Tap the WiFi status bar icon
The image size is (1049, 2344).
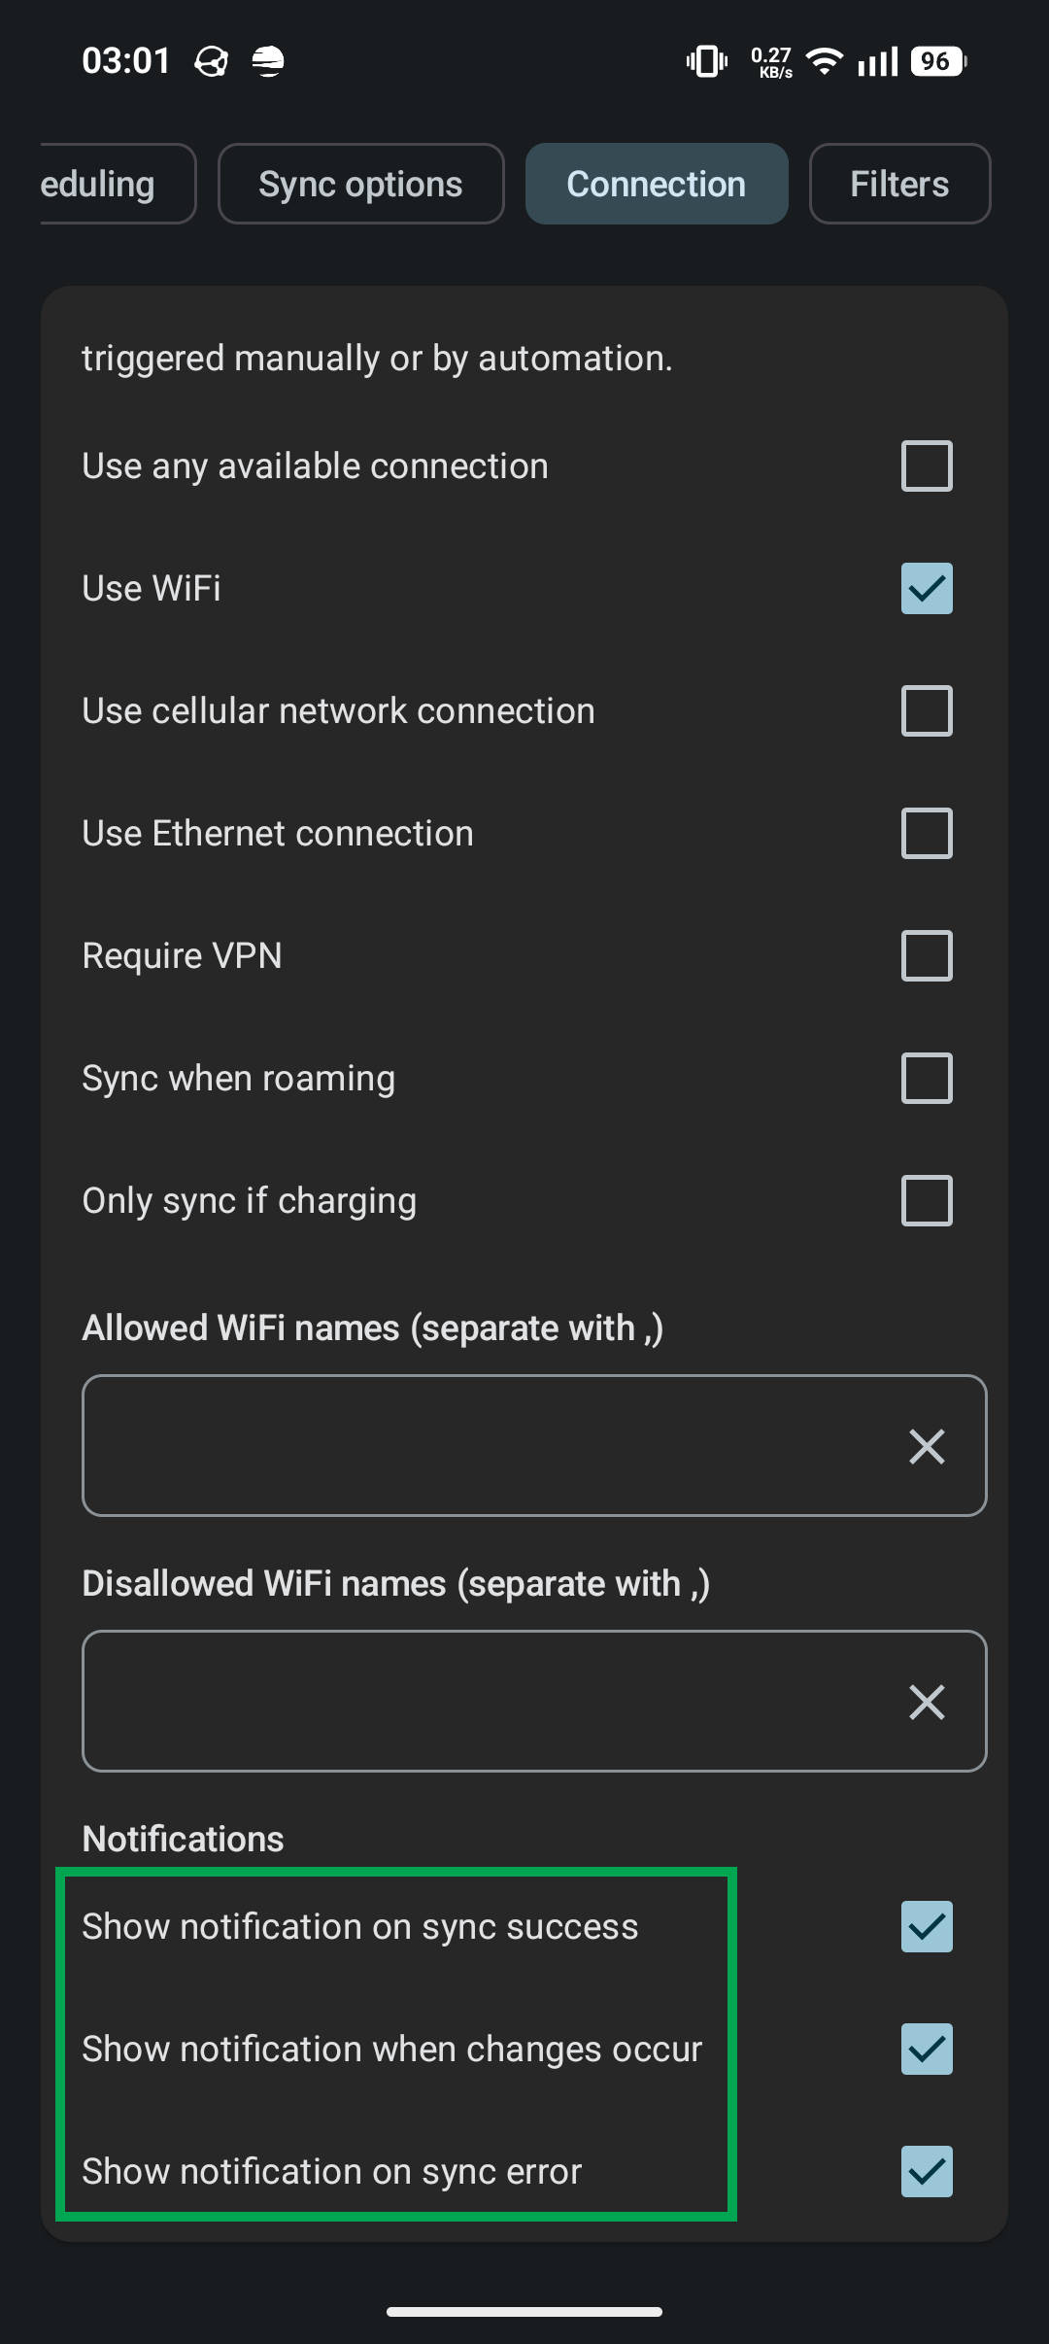(x=825, y=61)
